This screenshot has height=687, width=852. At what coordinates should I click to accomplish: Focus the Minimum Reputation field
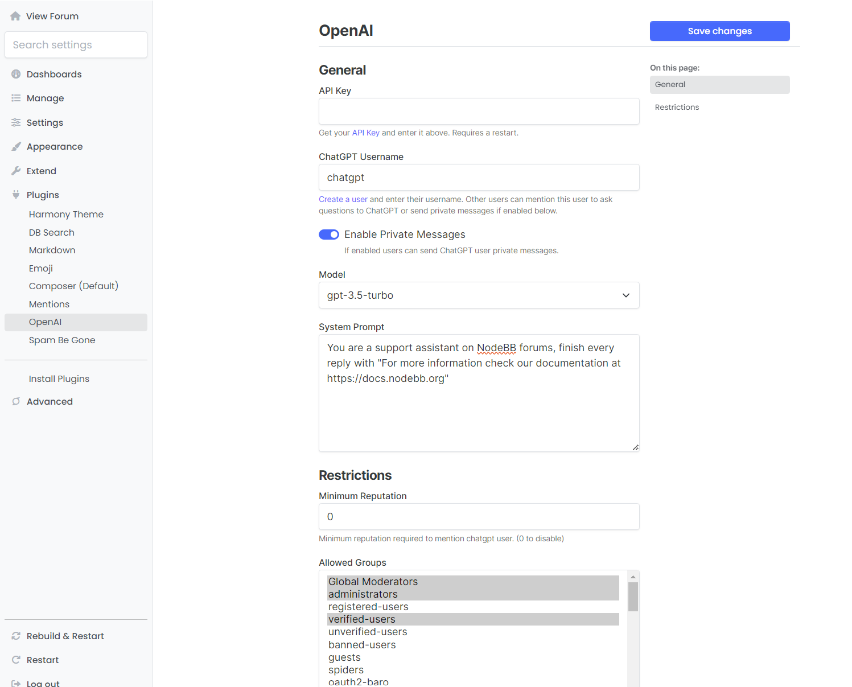(479, 516)
